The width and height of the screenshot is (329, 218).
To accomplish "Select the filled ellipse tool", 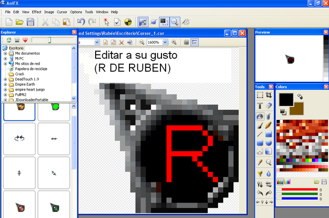I will pos(268,143).
